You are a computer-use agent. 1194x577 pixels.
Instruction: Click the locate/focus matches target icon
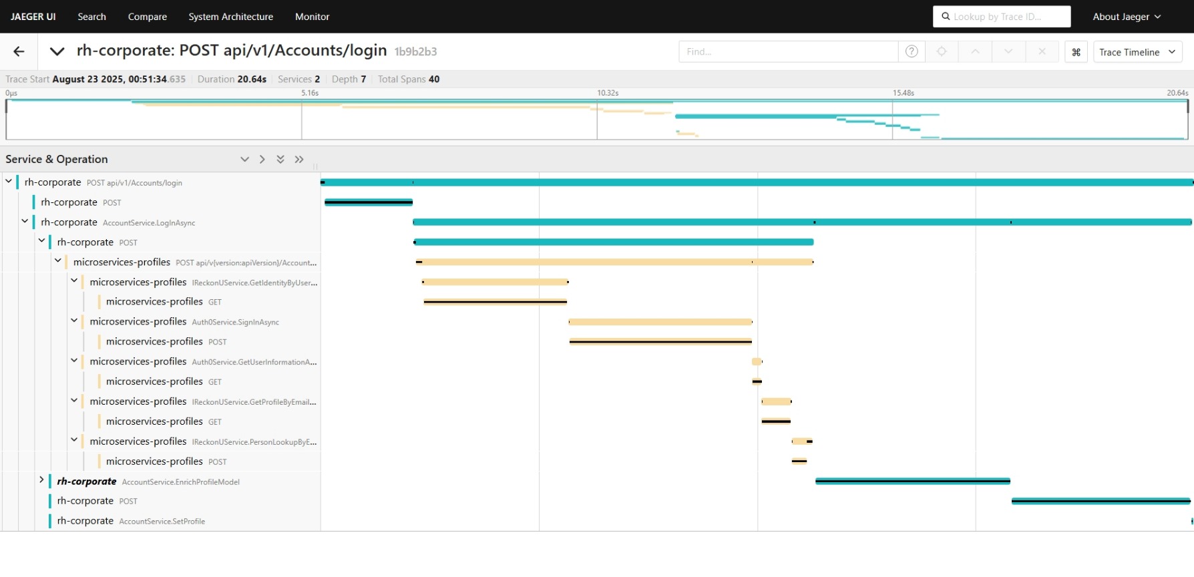pyautogui.click(x=942, y=51)
